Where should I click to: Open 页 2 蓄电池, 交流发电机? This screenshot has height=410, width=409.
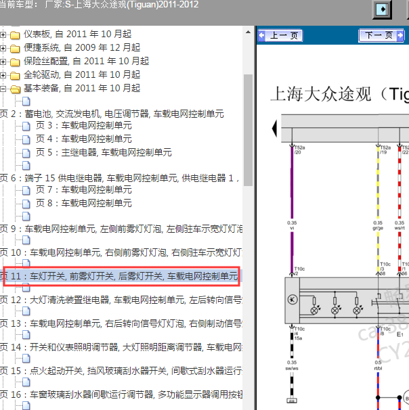pyautogui.click(x=112, y=114)
